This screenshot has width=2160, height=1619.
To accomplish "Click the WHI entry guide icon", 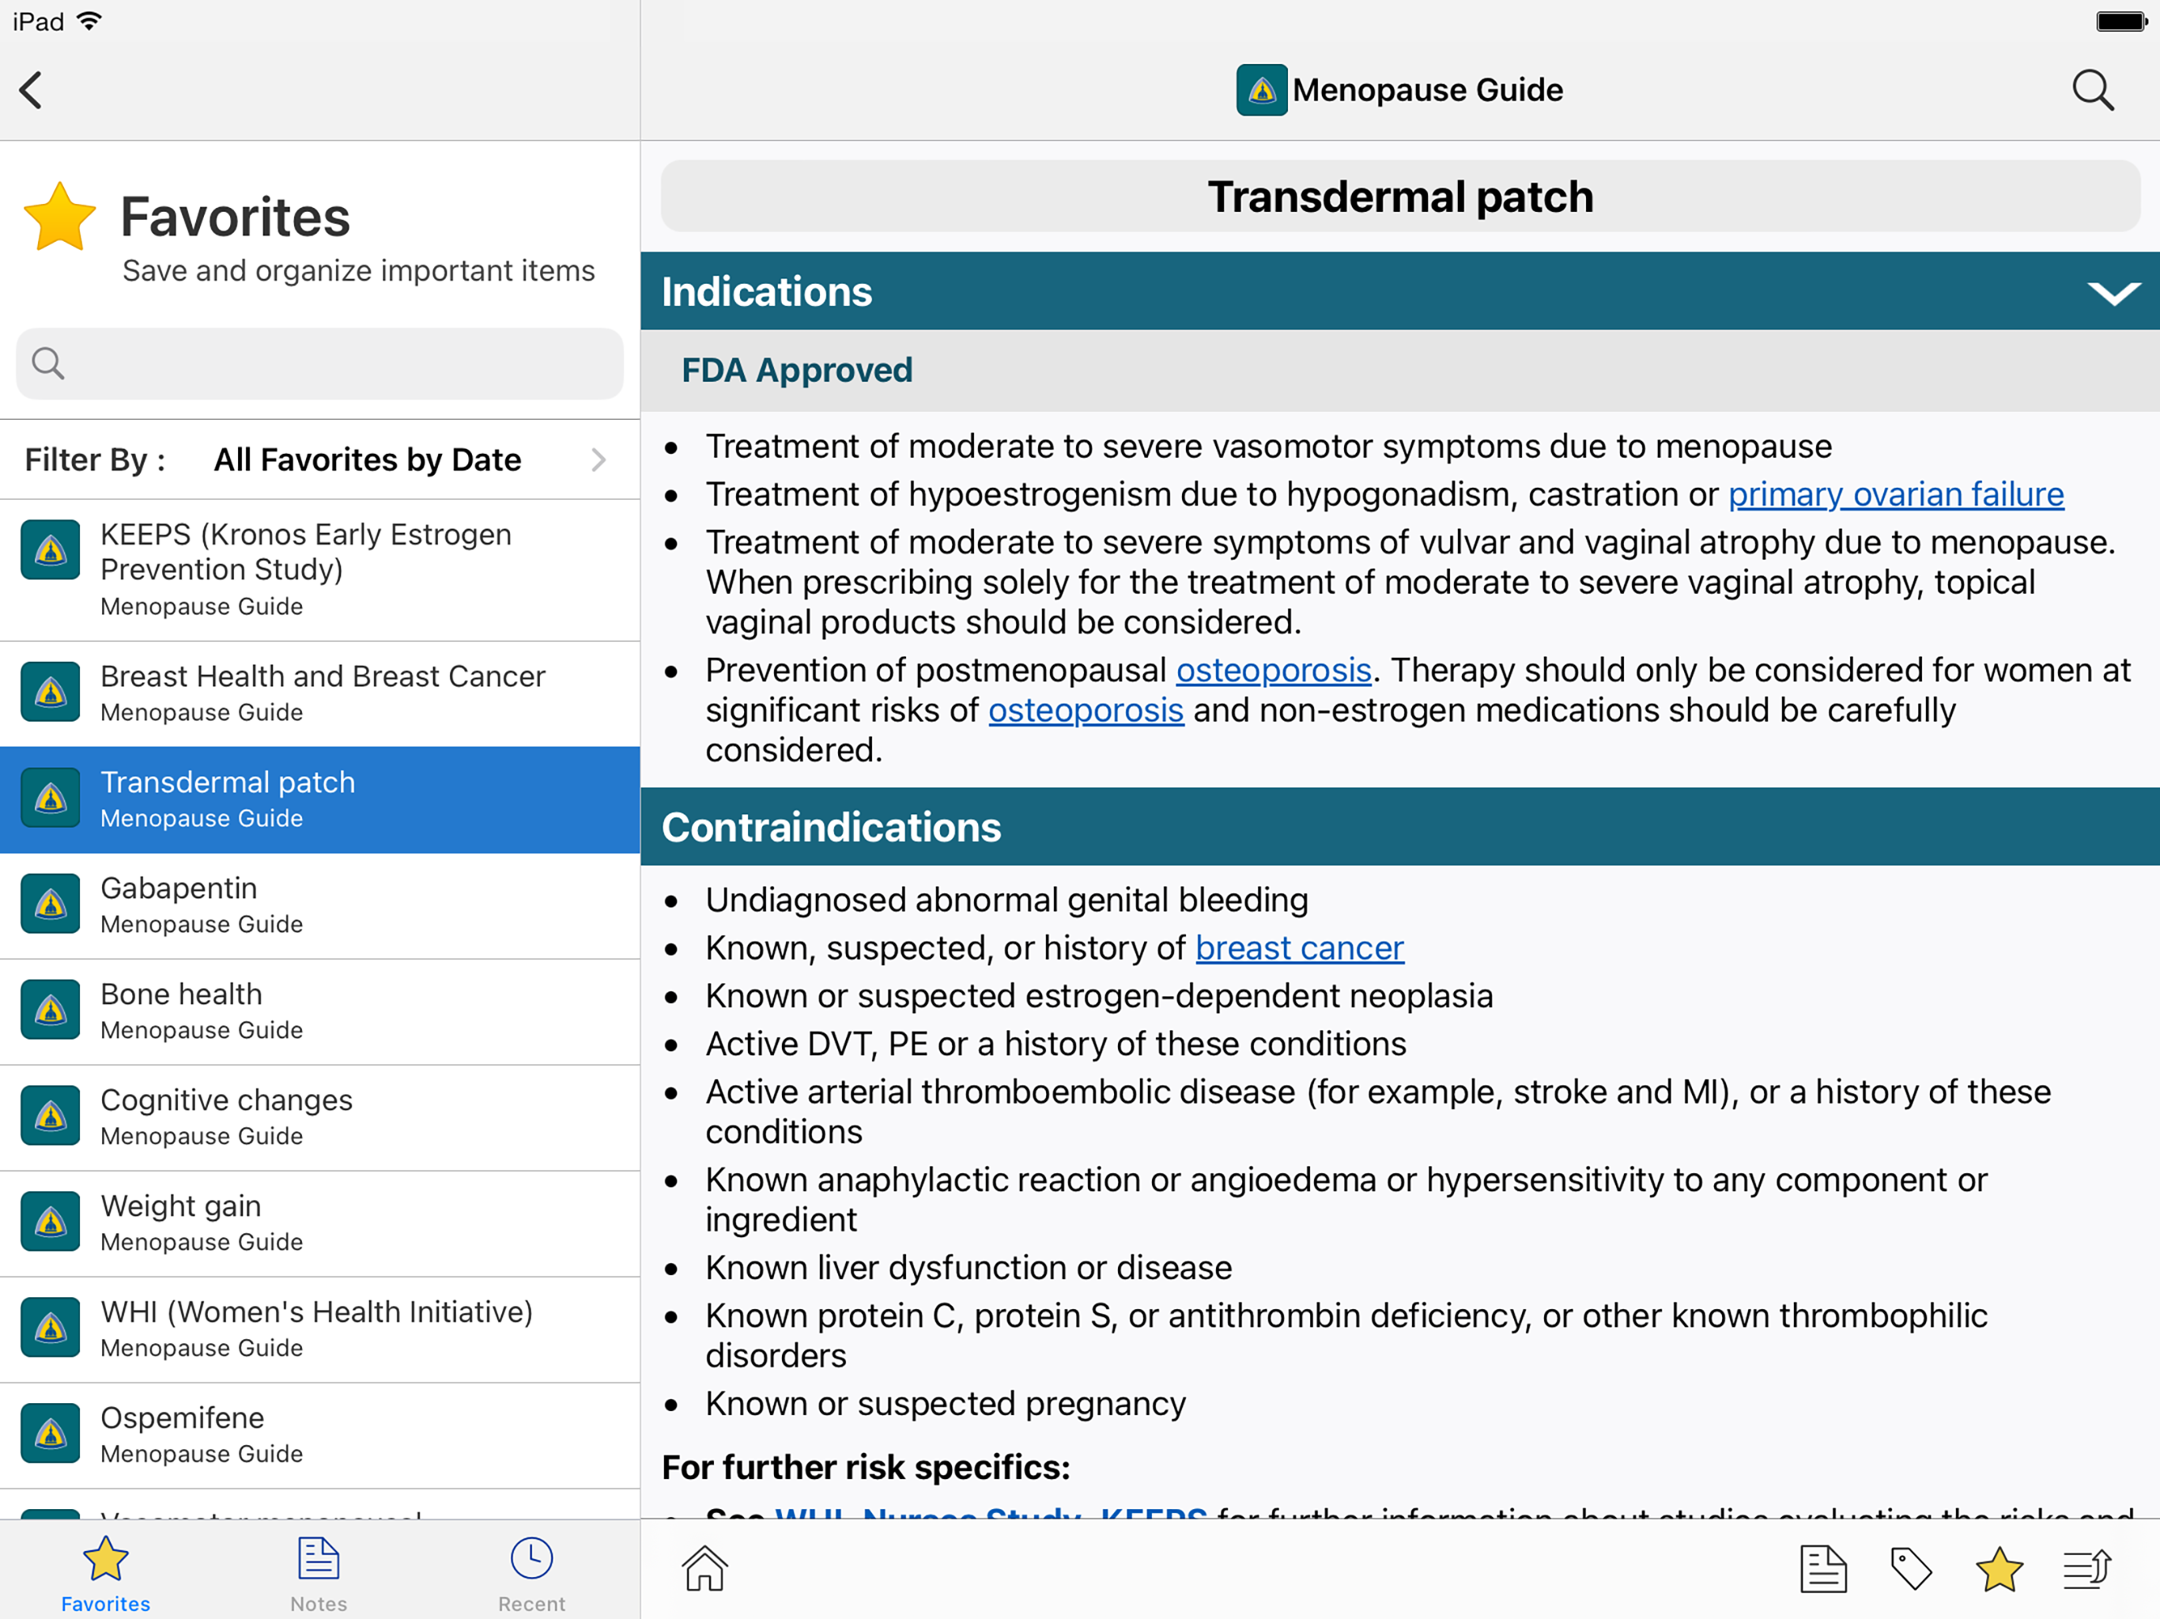I will pyautogui.click(x=51, y=1328).
